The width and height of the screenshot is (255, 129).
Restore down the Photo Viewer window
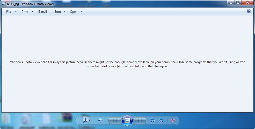click(238, 3)
